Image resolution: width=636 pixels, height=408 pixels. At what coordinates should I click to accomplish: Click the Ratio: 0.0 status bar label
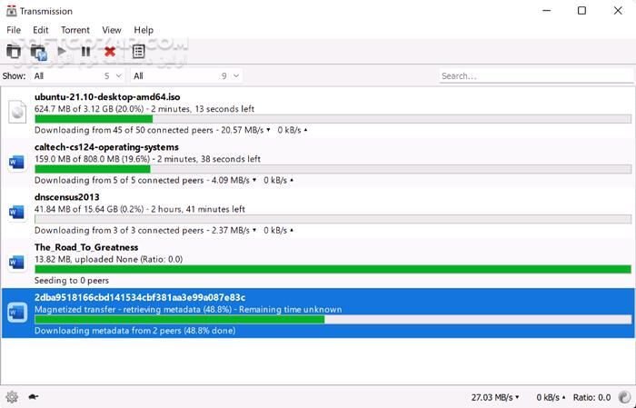click(x=592, y=397)
